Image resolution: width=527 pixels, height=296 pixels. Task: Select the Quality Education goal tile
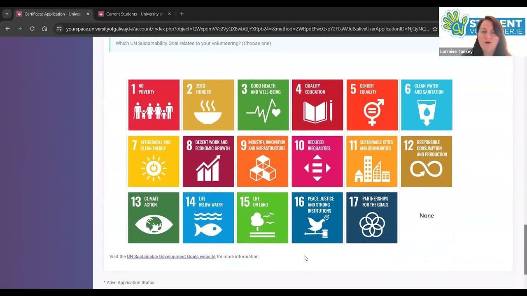click(317, 105)
